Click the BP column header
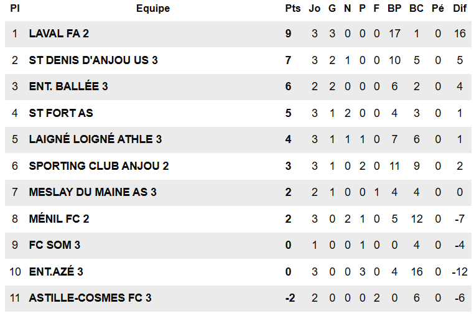 pos(394,9)
